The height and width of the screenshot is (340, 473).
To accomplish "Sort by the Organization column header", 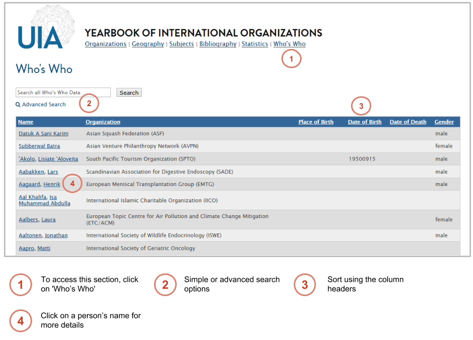I will click(x=103, y=122).
